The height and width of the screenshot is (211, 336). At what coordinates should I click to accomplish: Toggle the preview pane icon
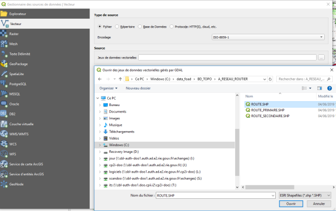[x=319, y=88]
